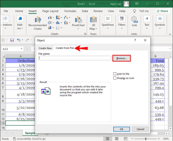
Task: Click the Add-ins icon
Action: tap(20, 20)
